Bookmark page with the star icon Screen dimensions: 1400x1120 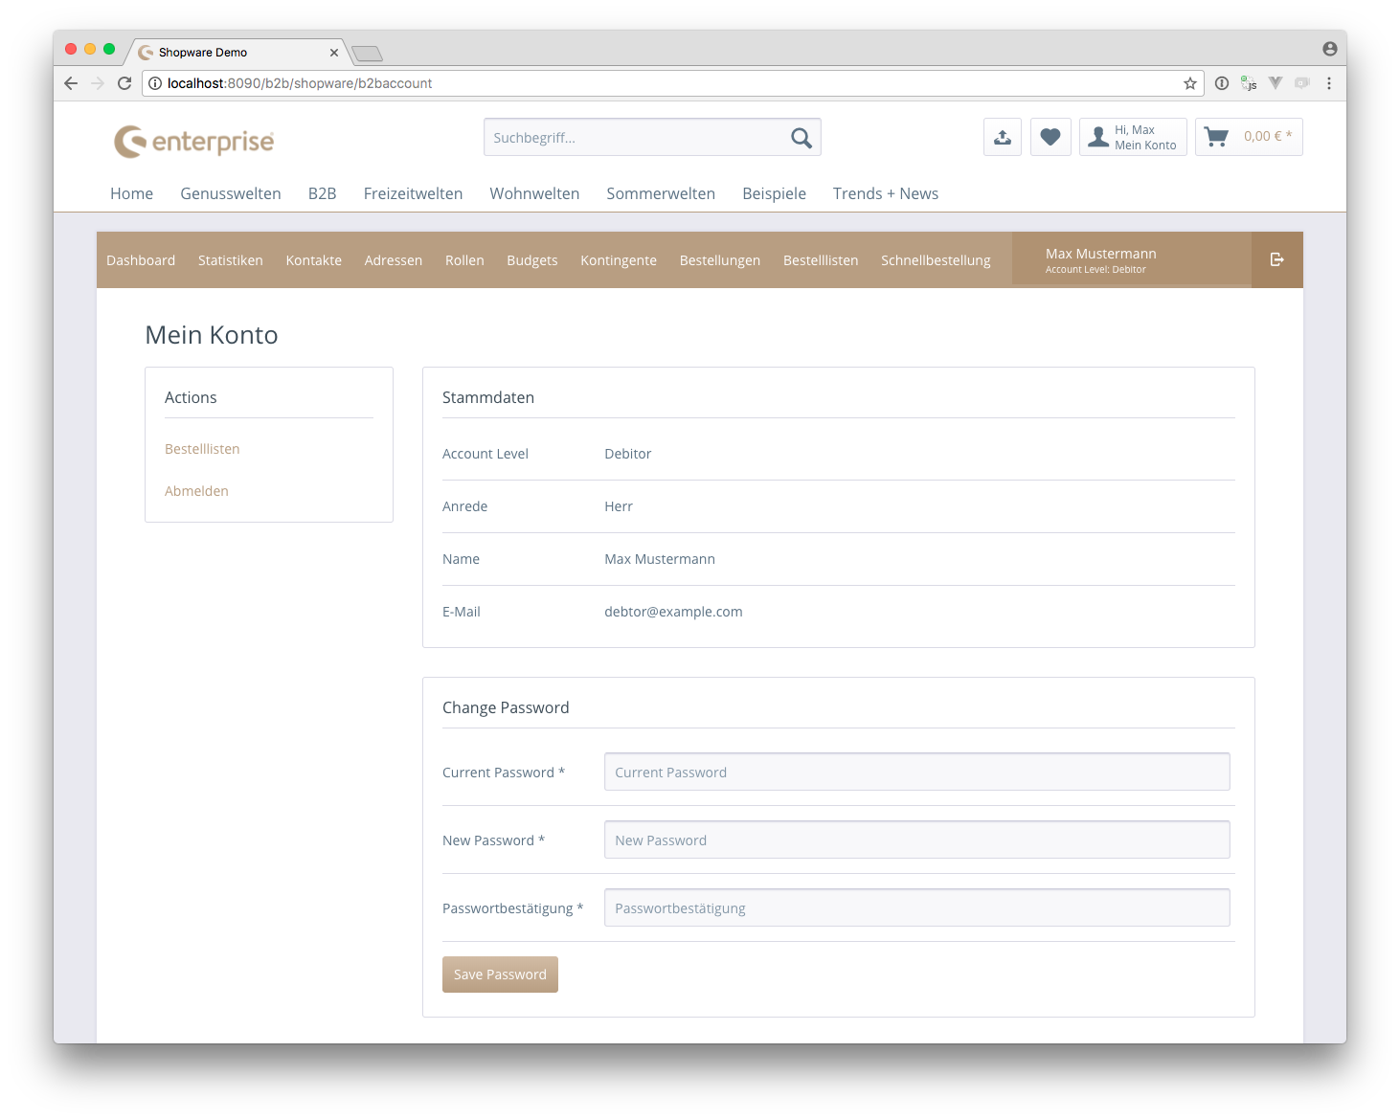point(1190,83)
